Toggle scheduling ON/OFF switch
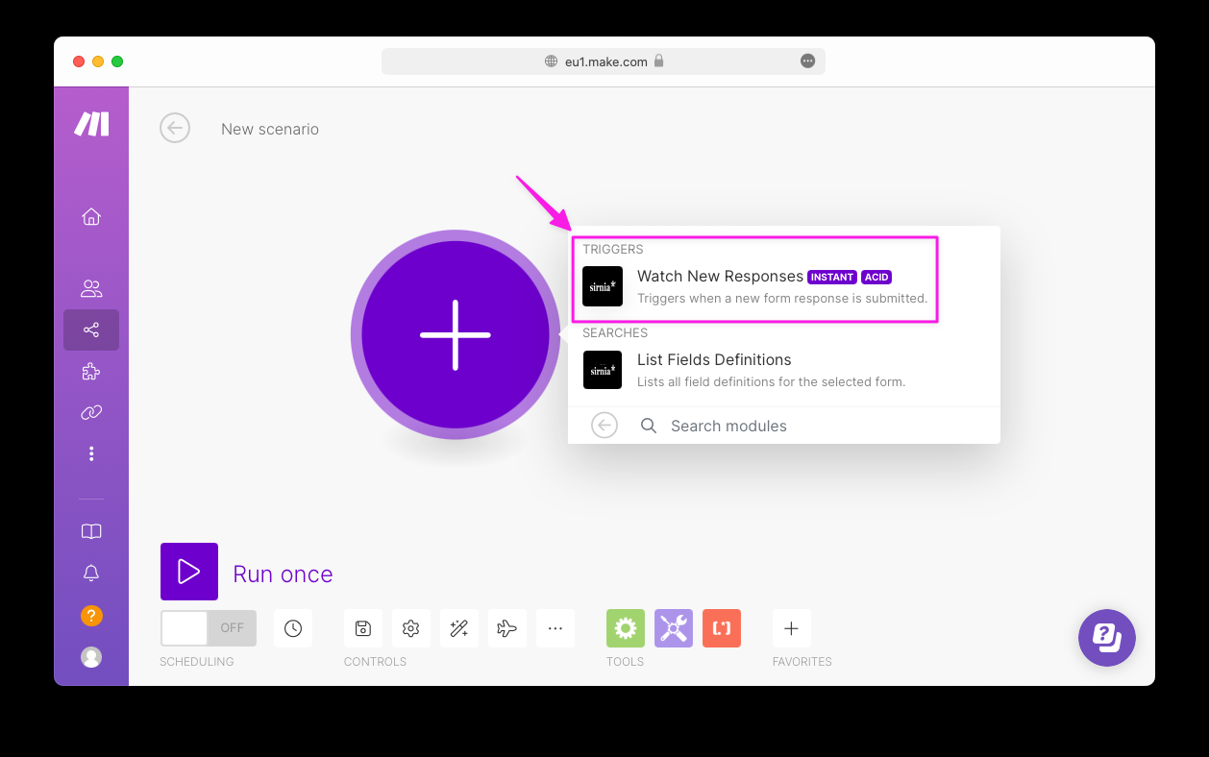The height and width of the screenshot is (757, 1209). (209, 628)
